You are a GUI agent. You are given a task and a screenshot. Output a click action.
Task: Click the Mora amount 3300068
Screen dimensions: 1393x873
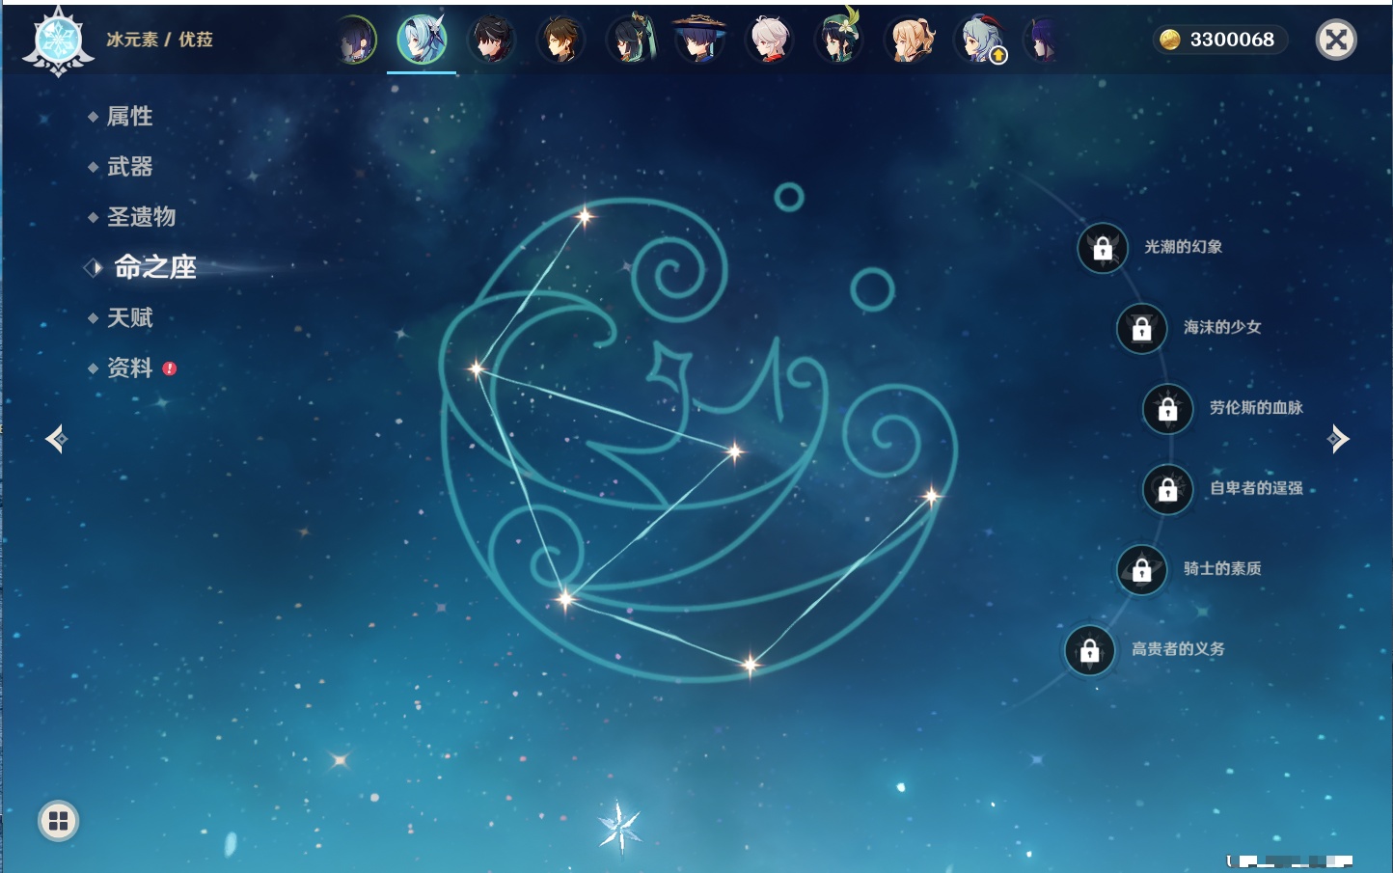[x=1232, y=40]
